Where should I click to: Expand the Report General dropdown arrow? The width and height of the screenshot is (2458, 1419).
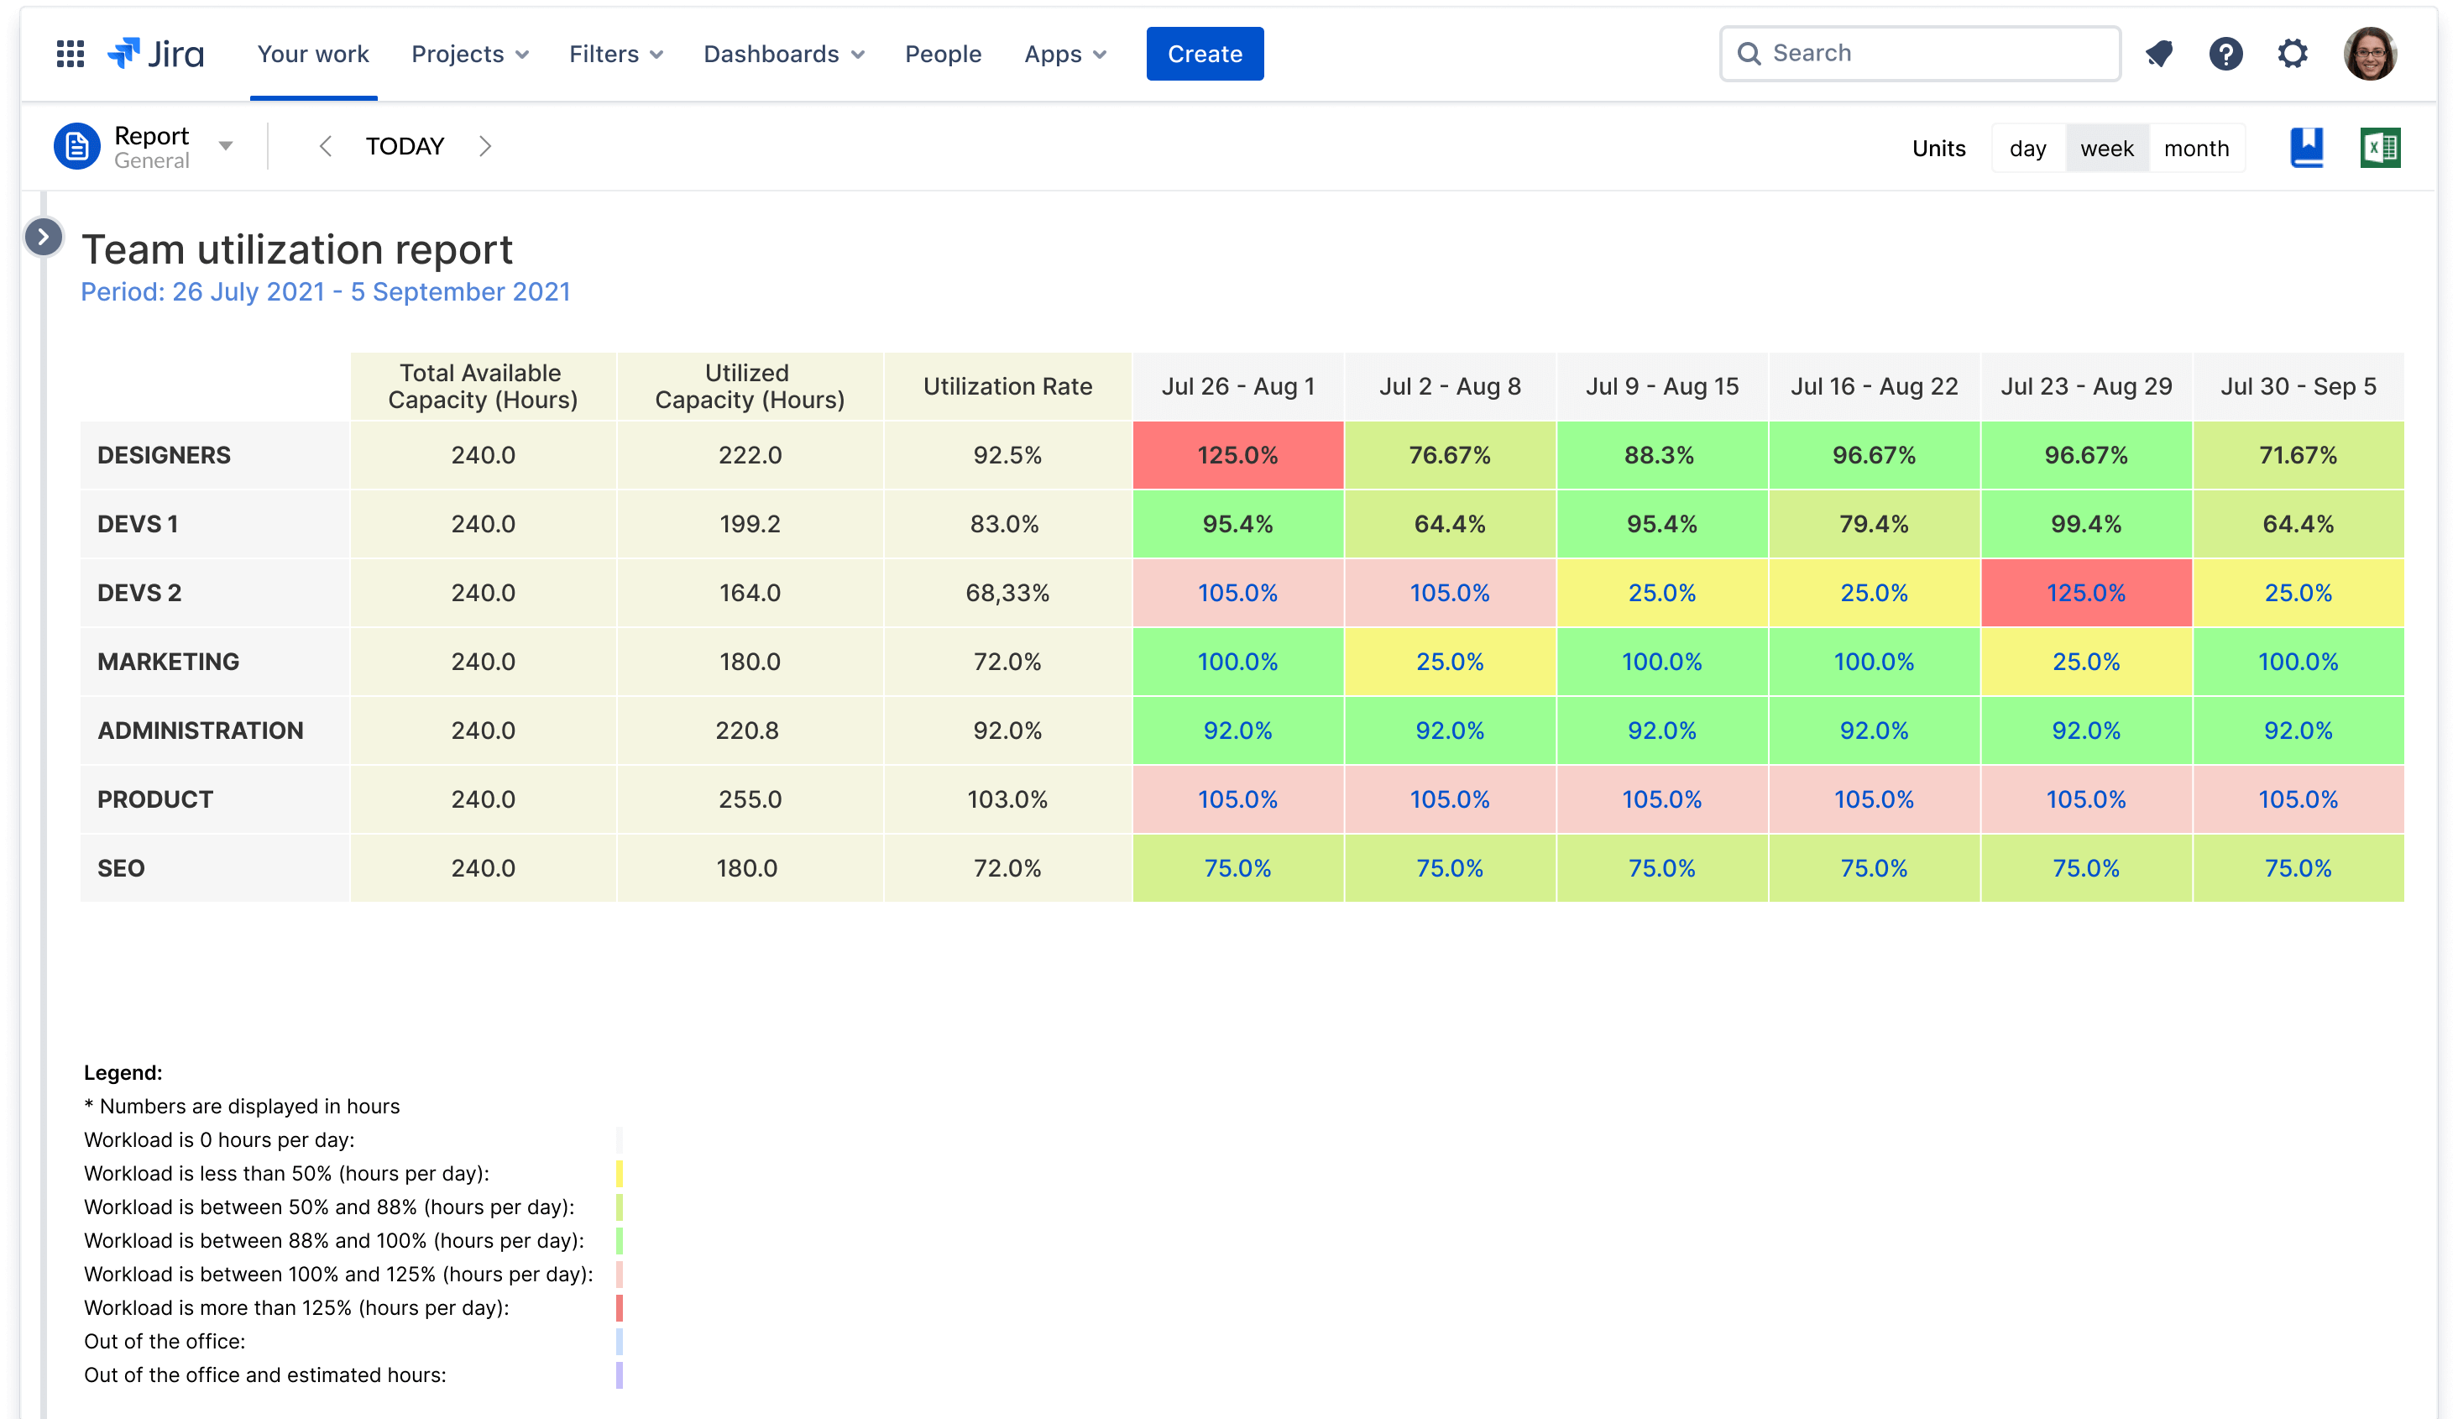coord(226,147)
